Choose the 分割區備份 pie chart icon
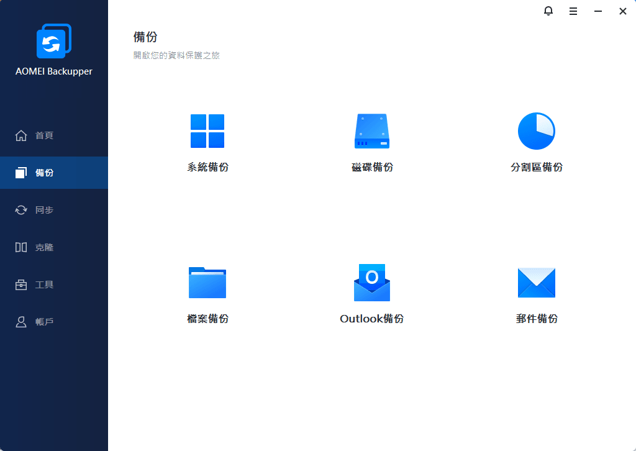Image resolution: width=636 pixels, height=451 pixels. tap(536, 131)
